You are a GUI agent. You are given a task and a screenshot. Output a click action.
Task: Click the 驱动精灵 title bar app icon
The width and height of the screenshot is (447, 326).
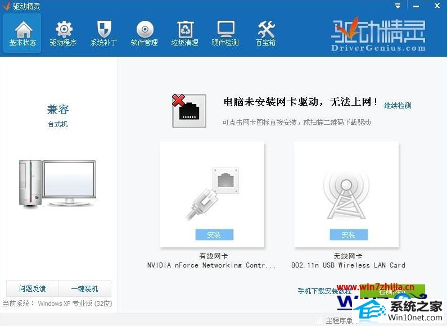[x=6, y=6]
